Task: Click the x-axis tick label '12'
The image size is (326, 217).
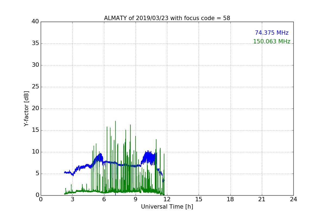Action: 167,199
